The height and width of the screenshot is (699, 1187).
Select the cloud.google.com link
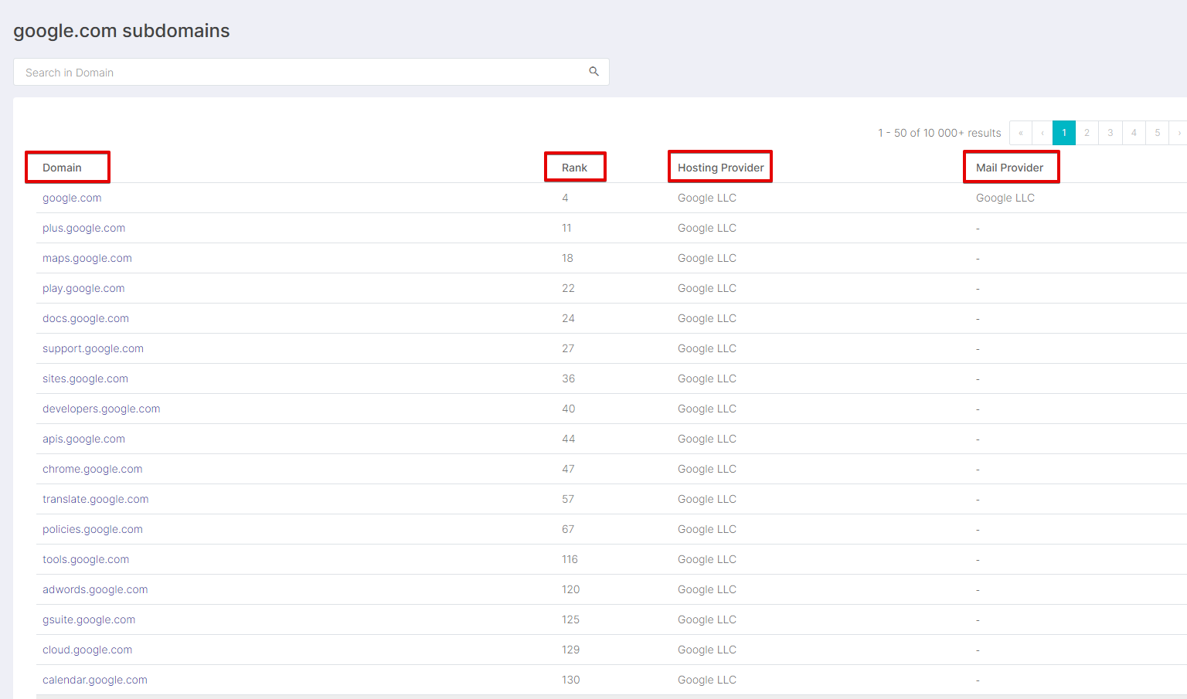click(x=87, y=650)
